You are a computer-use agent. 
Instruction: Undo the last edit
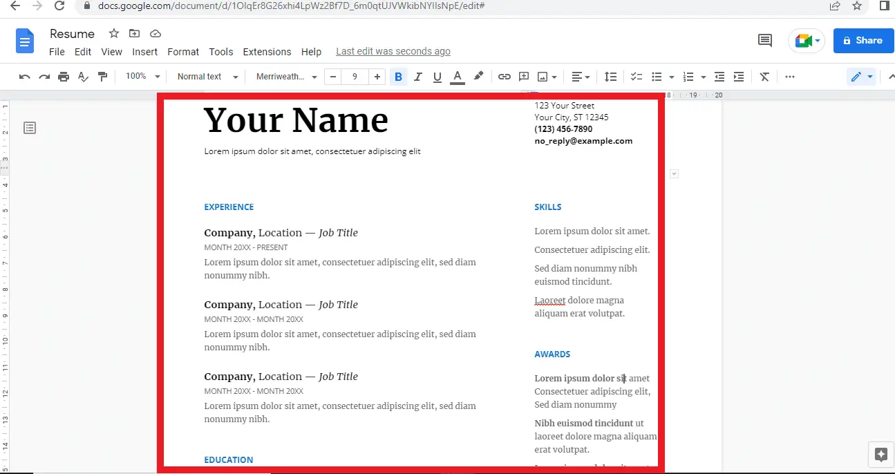coord(24,77)
